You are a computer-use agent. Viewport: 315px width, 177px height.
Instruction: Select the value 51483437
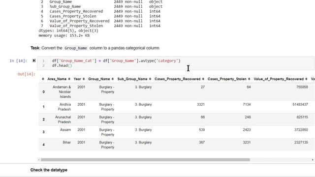[x=300, y=105]
